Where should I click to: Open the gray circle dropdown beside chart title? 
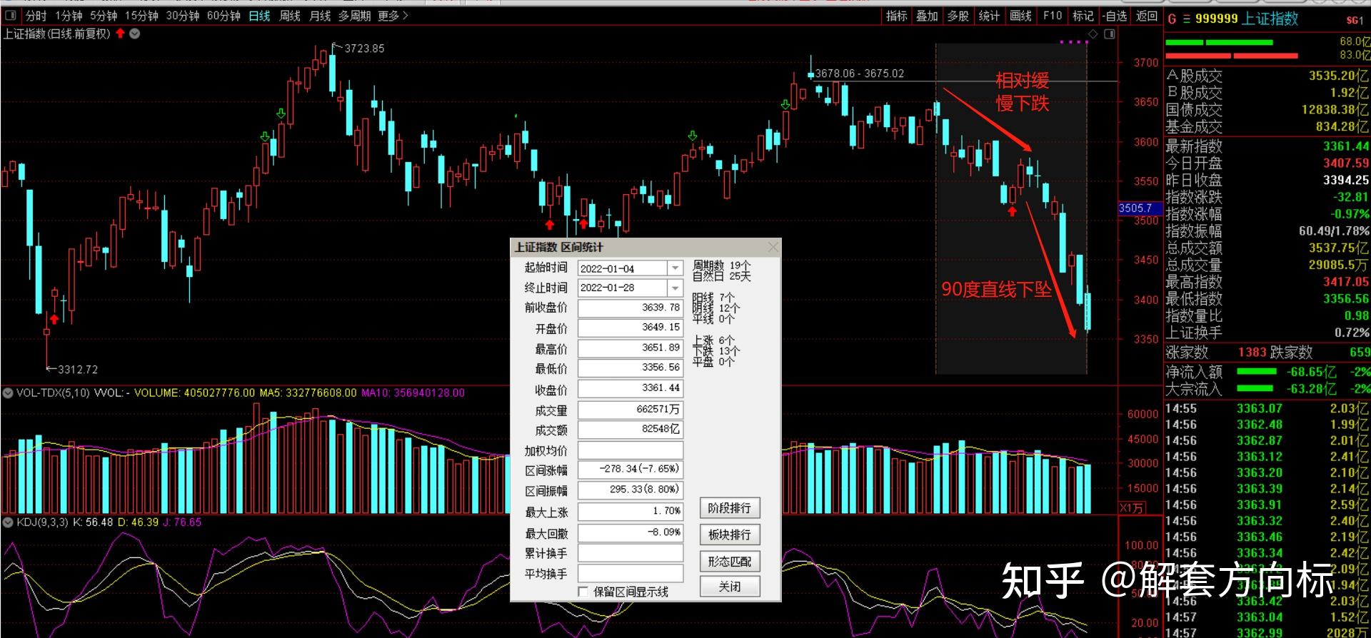click(135, 33)
